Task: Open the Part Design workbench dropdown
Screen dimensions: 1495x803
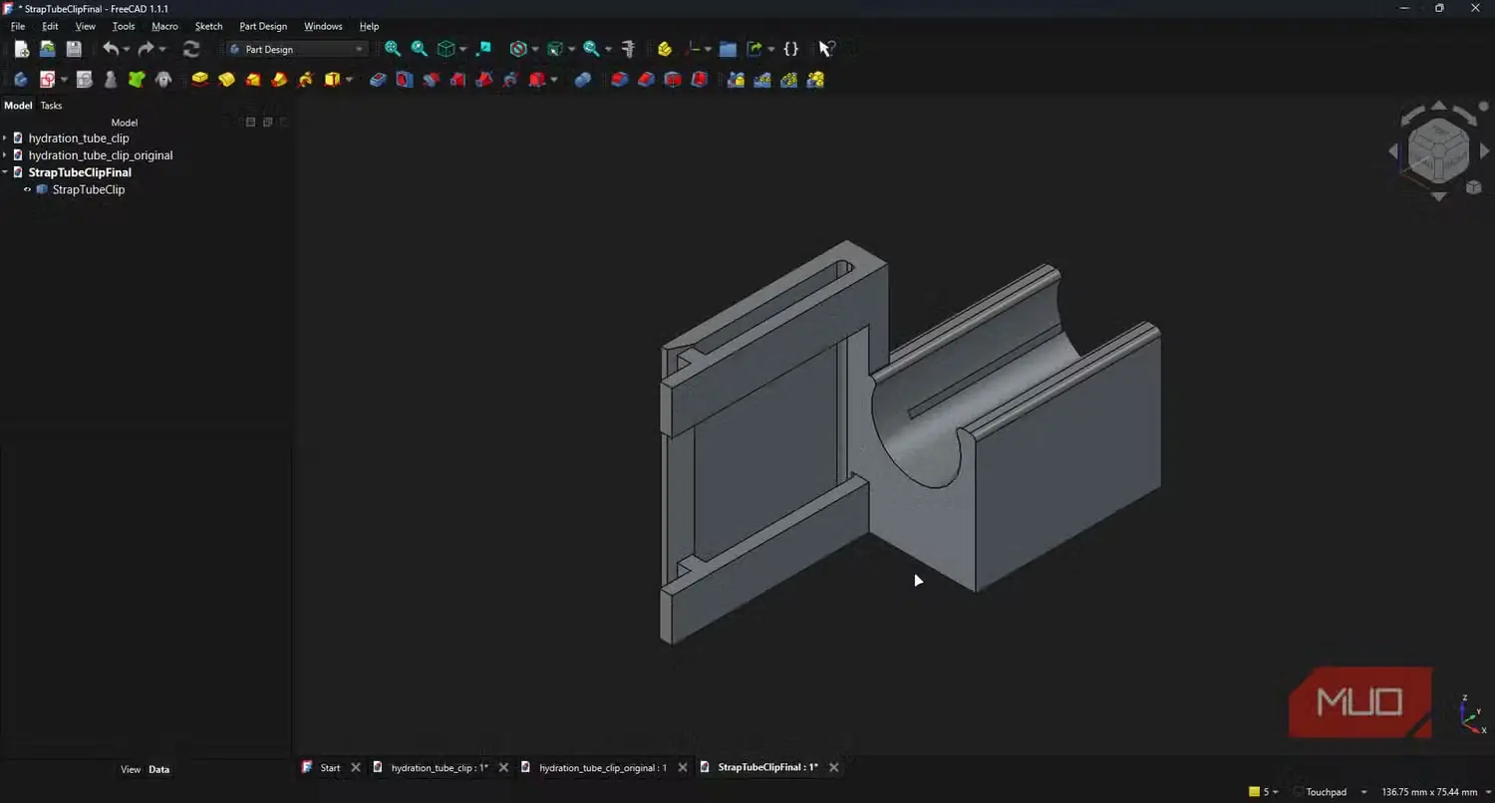Action: (x=296, y=49)
